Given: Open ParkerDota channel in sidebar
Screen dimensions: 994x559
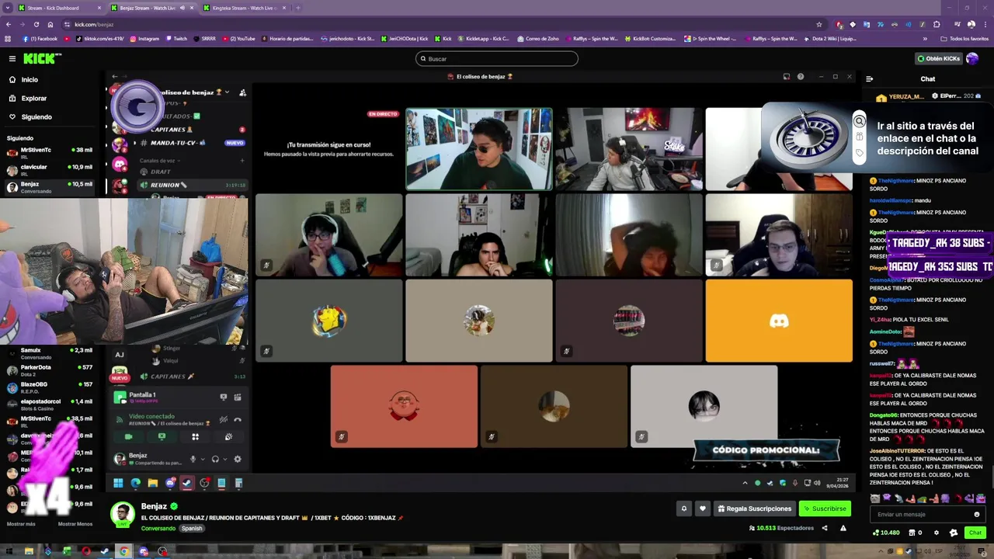Looking at the screenshot, I should [51, 370].
